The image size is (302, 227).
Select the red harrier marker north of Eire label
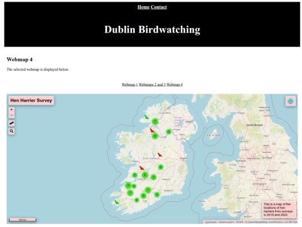159,155
